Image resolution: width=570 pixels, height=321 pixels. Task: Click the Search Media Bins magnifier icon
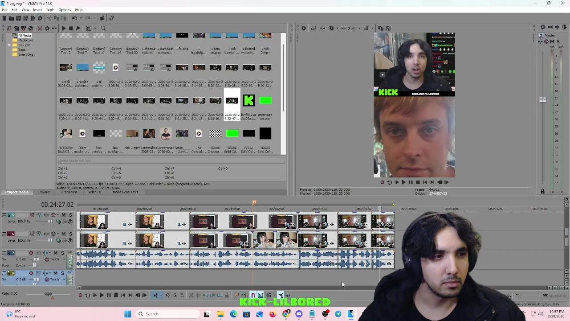click(103, 28)
